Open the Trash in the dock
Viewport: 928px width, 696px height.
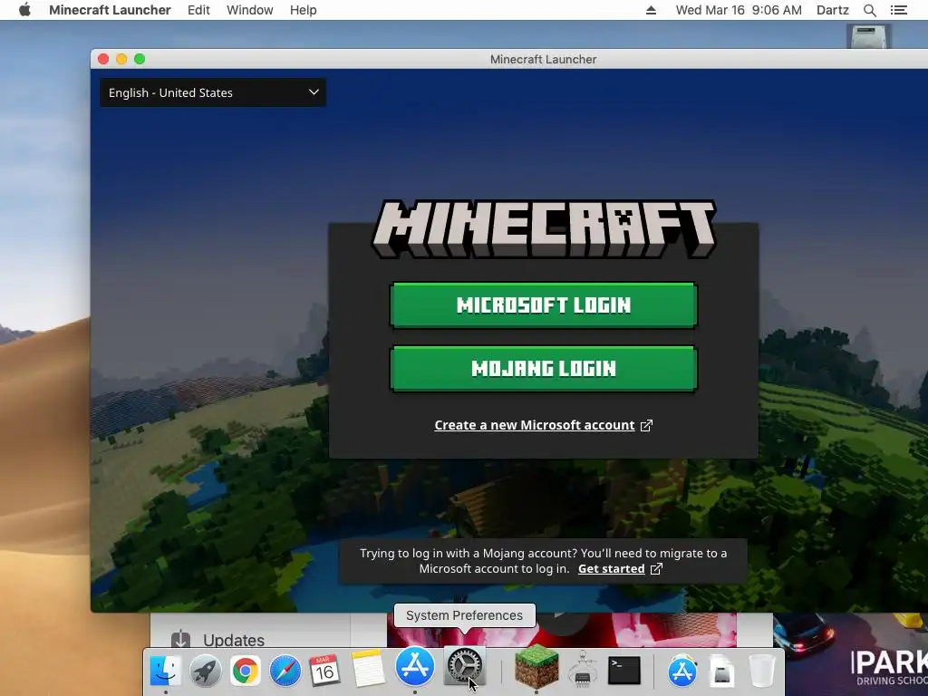click(761, 671)
